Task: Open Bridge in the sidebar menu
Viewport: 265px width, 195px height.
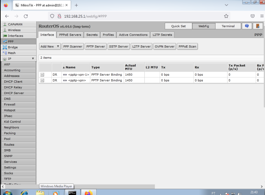Action: click(19, 47)
